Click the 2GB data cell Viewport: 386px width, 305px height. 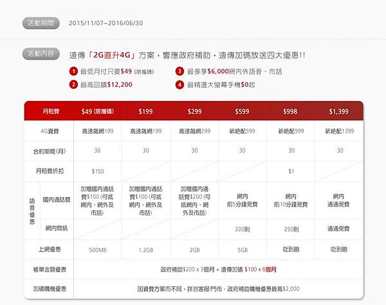click(194, 250)
